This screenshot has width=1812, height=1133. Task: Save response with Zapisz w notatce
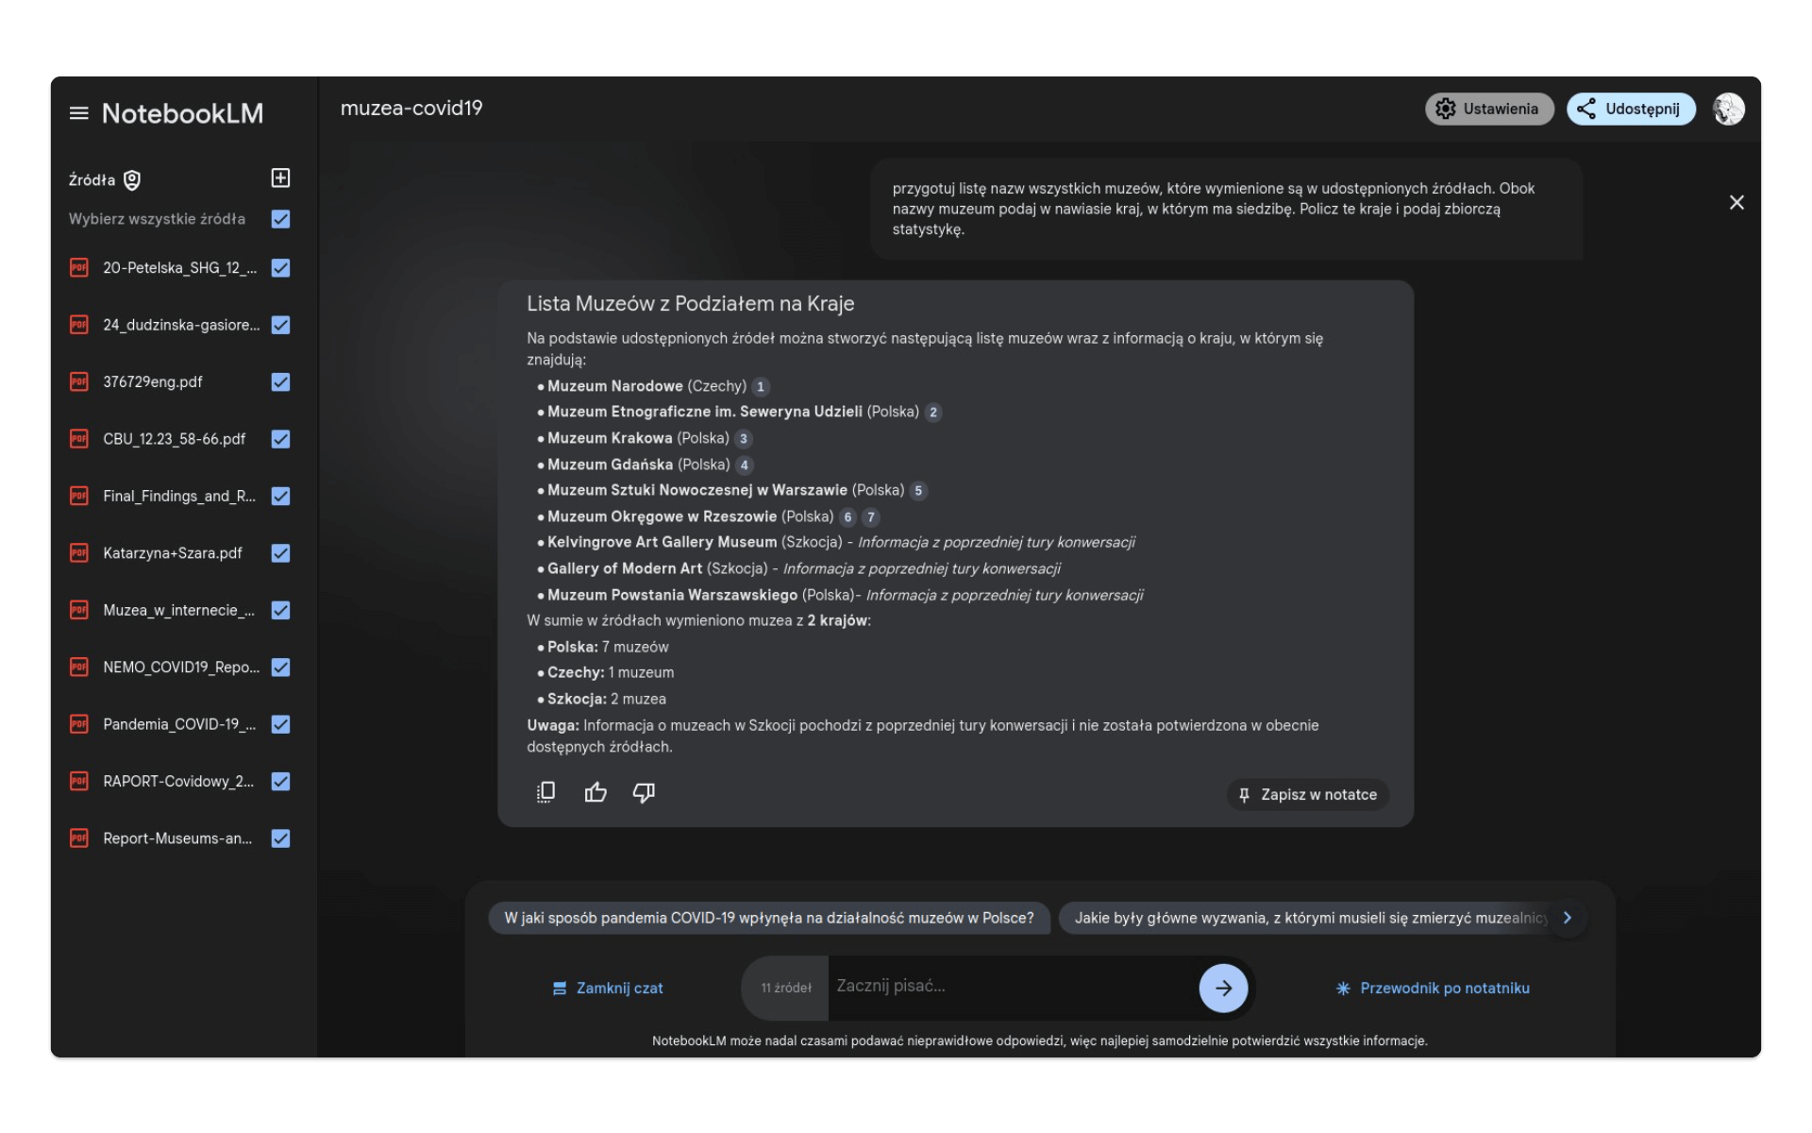(x=1307, y=794)
